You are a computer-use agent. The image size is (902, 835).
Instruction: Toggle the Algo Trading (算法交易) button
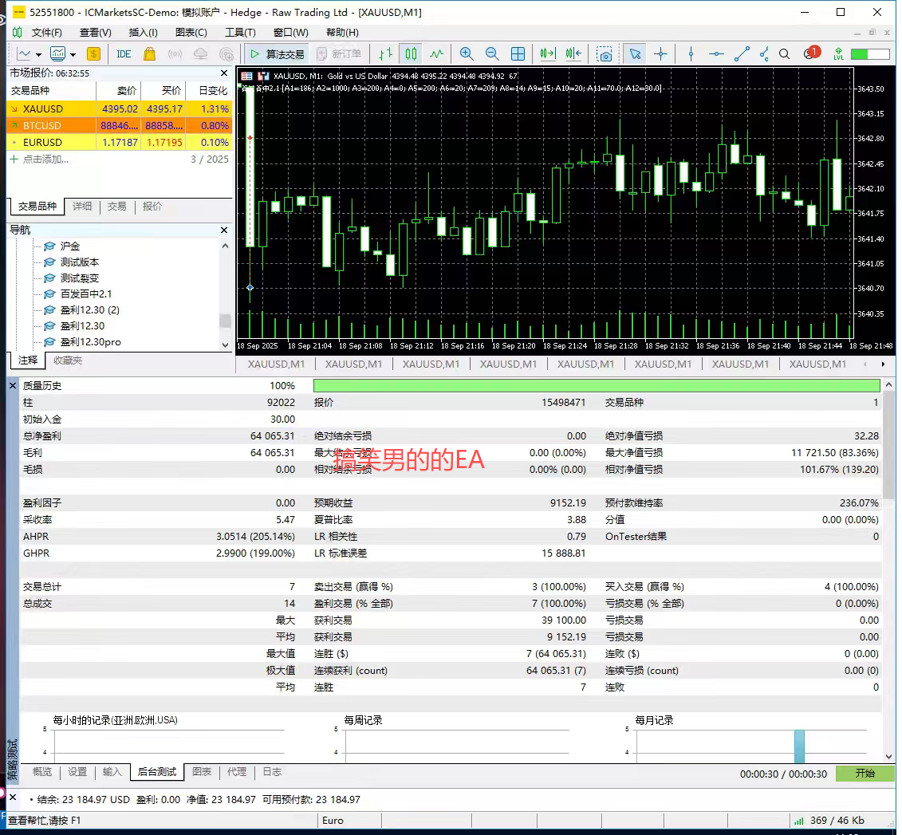[x=277, y=54]
